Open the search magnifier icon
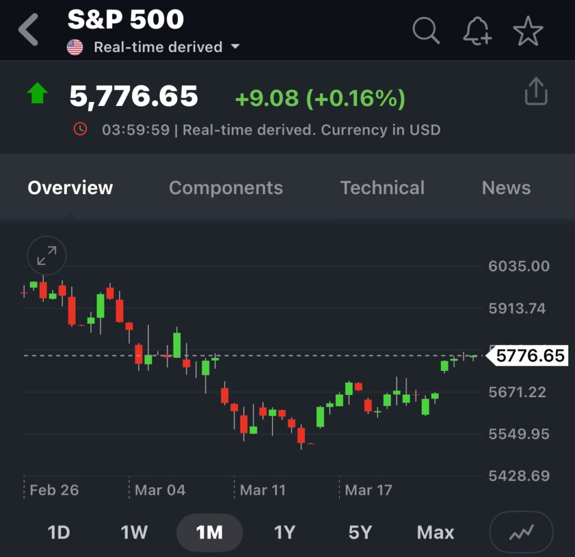Viewport: 575px width, 557px height. 426,30
